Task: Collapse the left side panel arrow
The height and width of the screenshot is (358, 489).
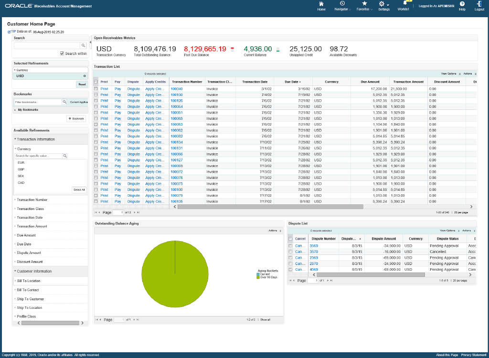Action: pos(90,42)
